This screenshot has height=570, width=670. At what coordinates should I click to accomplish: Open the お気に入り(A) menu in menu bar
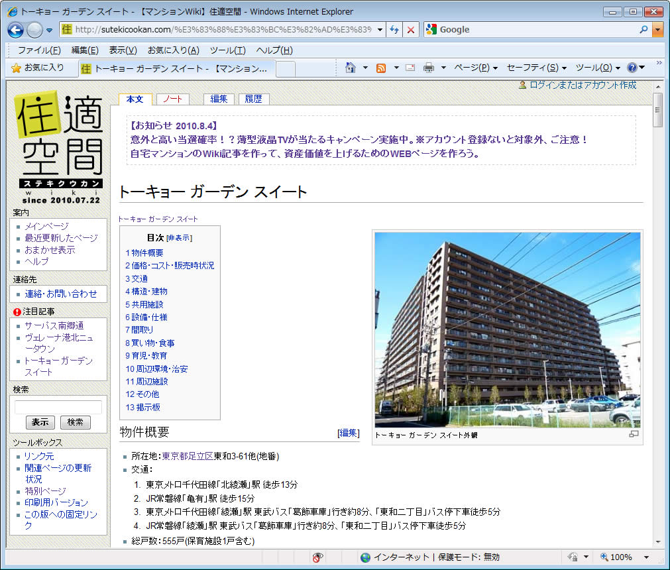click(173, 50)
